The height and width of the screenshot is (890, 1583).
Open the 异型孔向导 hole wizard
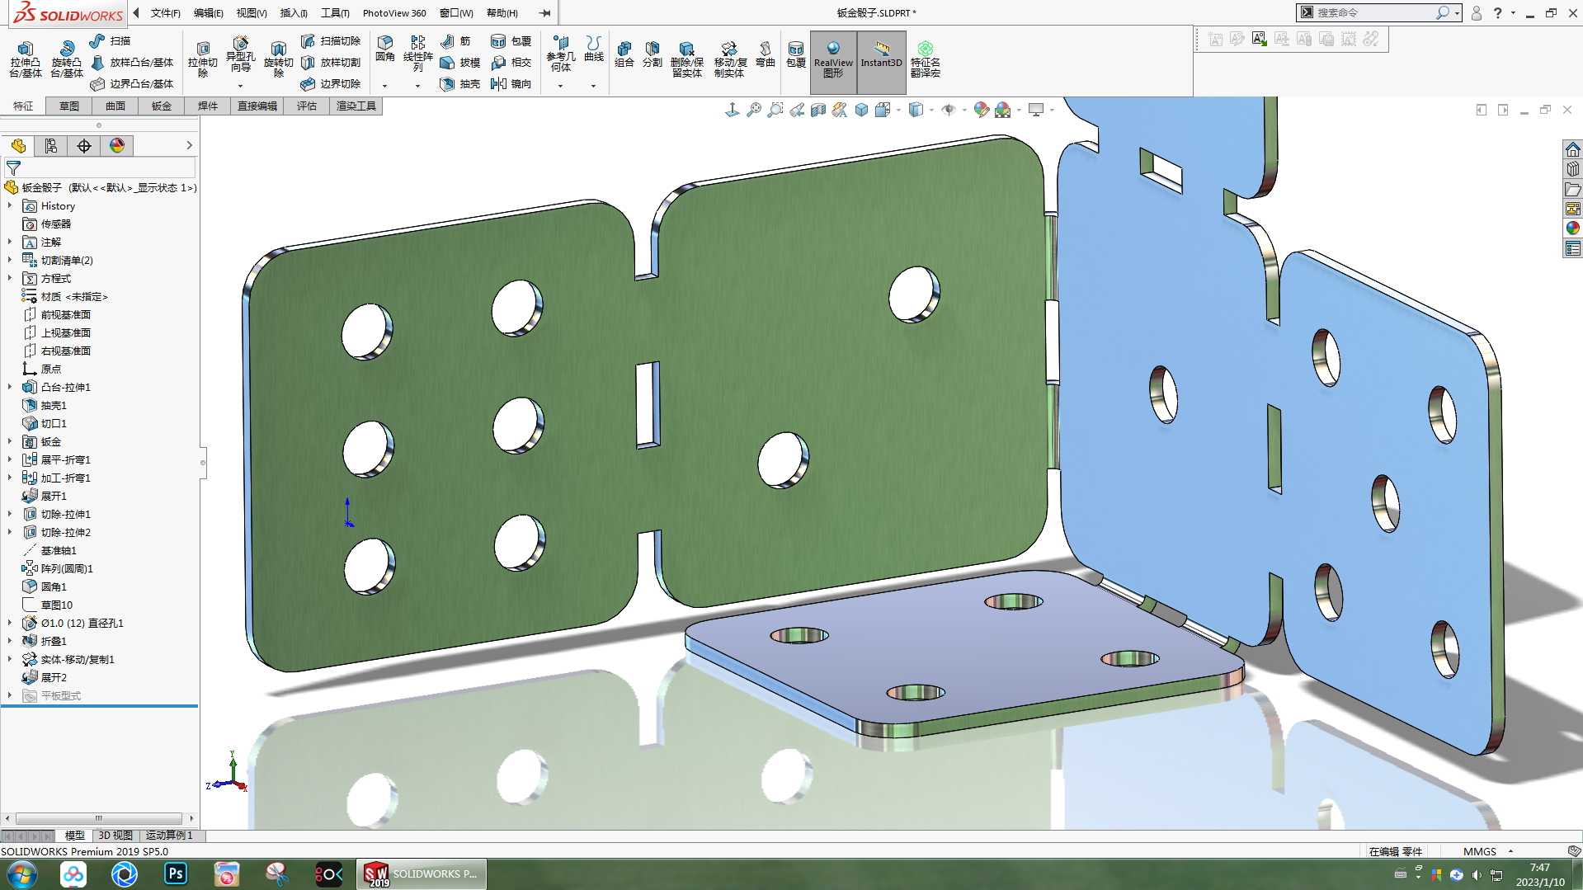pos(240,54)
